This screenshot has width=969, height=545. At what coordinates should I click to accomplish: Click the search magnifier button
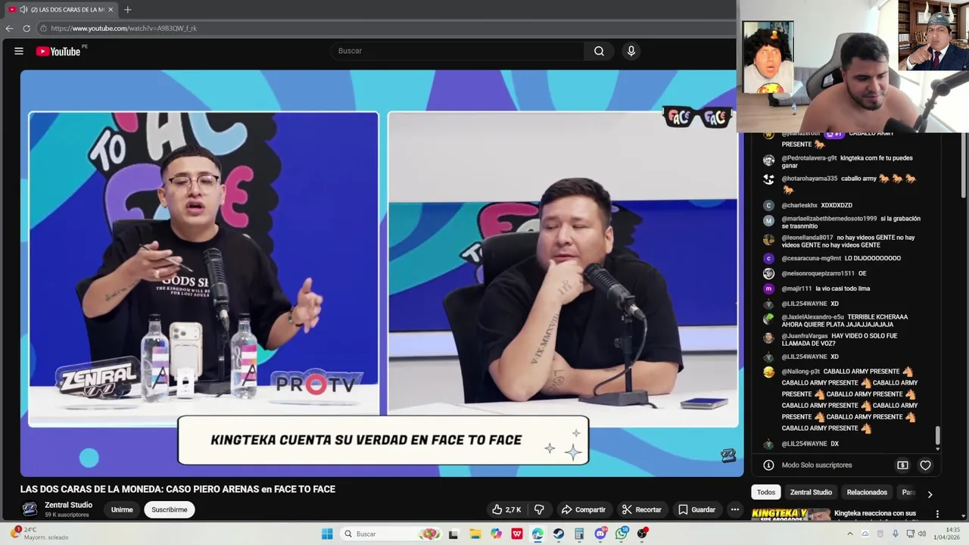tap(599, 51)
